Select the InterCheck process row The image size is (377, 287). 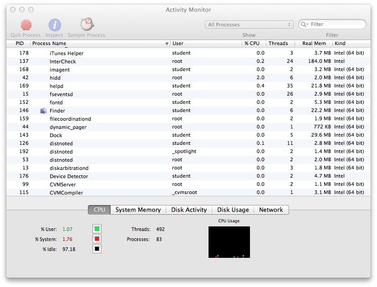[188, 61]
